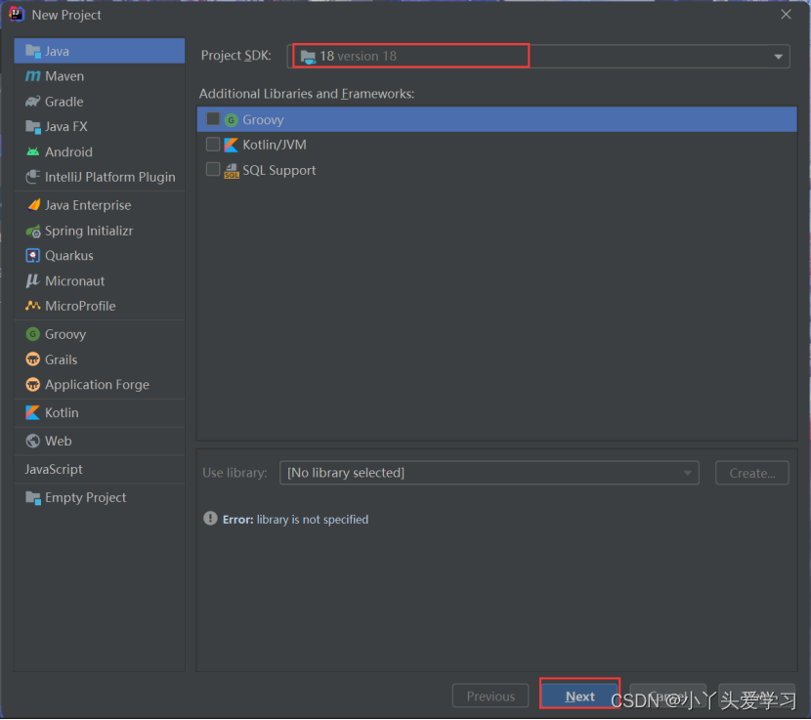Click the Micronaut mu icon
The width and height of the screenshot is (811, 720).
(33, 280)
